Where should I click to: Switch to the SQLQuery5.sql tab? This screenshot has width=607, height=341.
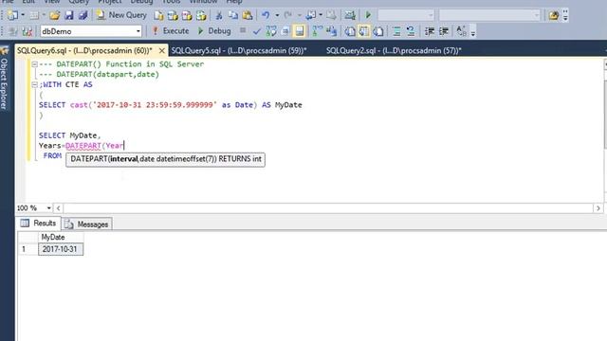click(x=239, y=50)
